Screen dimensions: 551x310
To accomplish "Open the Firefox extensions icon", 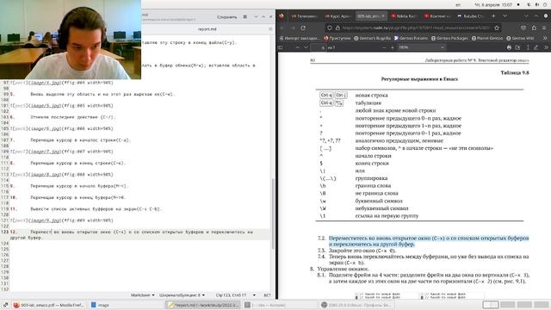I will point(534,28).
